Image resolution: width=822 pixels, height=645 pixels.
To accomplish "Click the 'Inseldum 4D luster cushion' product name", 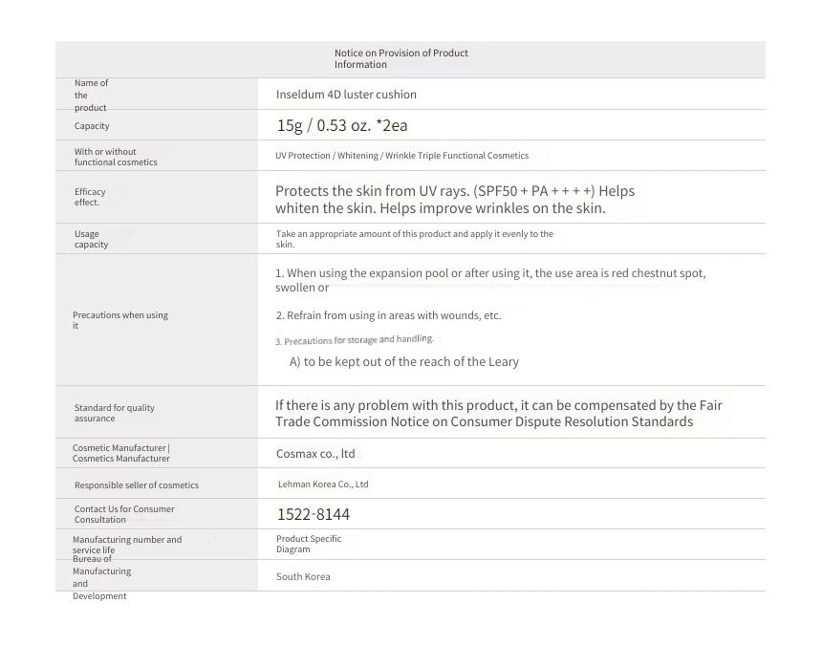I will (x=346, y=95).
